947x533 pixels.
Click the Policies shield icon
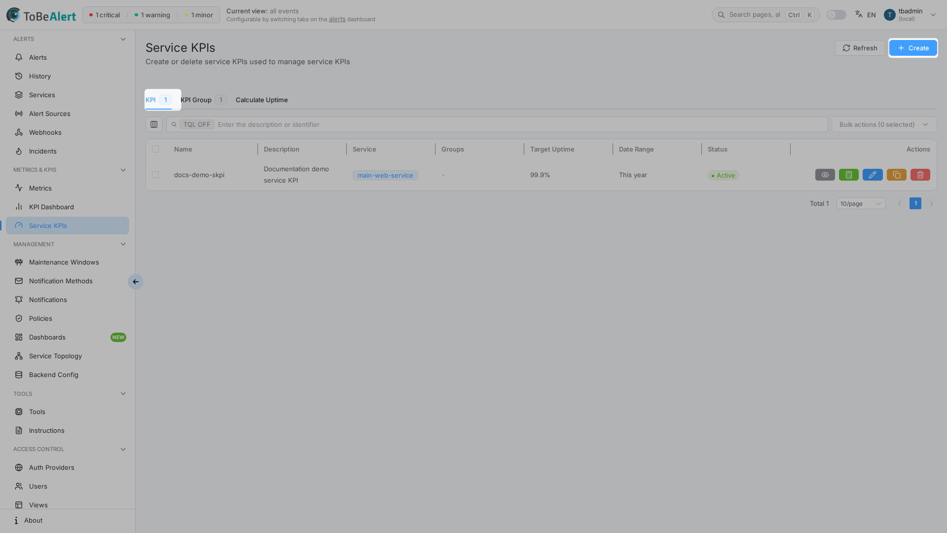[x=19, y=318]
